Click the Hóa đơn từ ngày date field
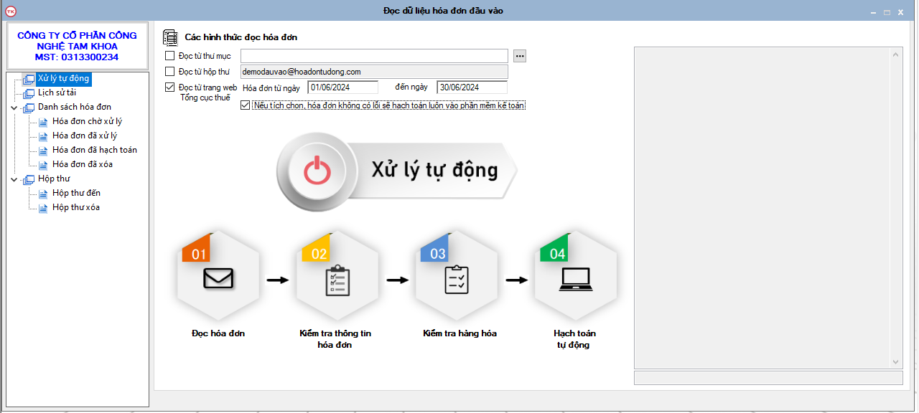Screen dimensions: 919x413 (342, 87)
